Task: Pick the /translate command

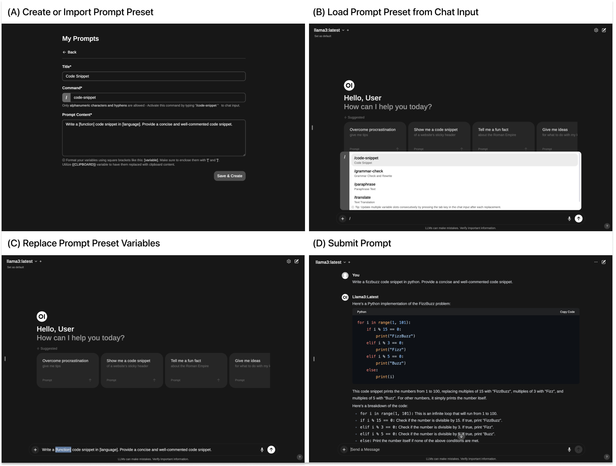Action: [464, 199]
